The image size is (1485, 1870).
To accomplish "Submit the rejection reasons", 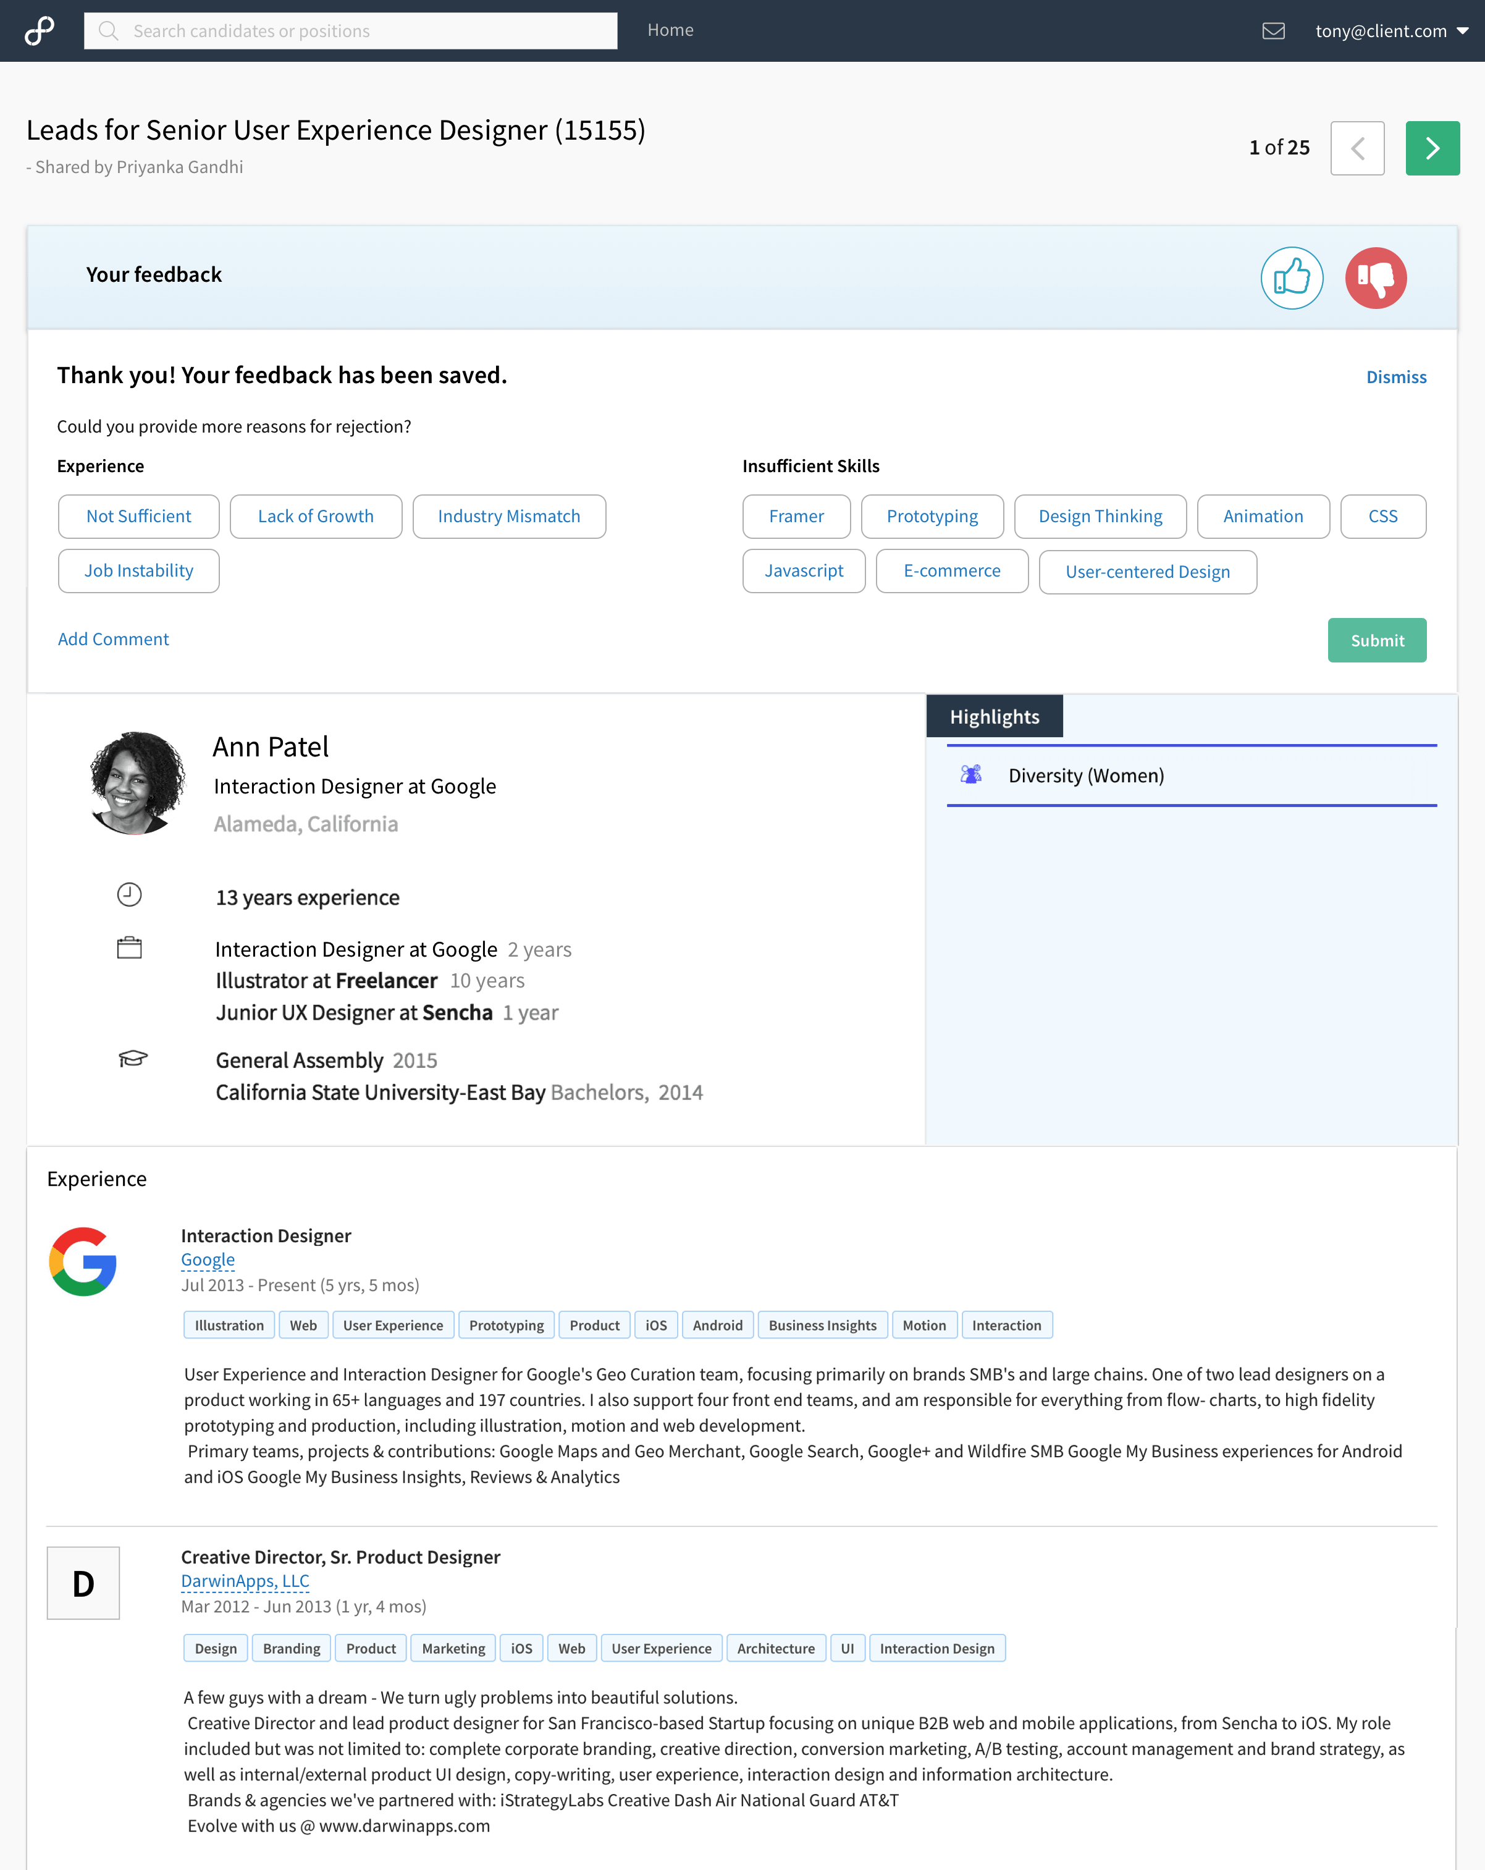I will (x=1377, y=640).
